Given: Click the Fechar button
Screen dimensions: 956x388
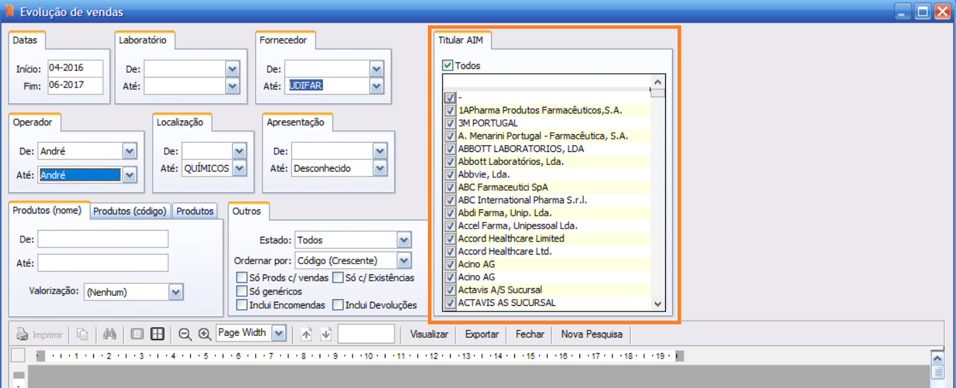Looking at the screenshot, I should (530, 335).
